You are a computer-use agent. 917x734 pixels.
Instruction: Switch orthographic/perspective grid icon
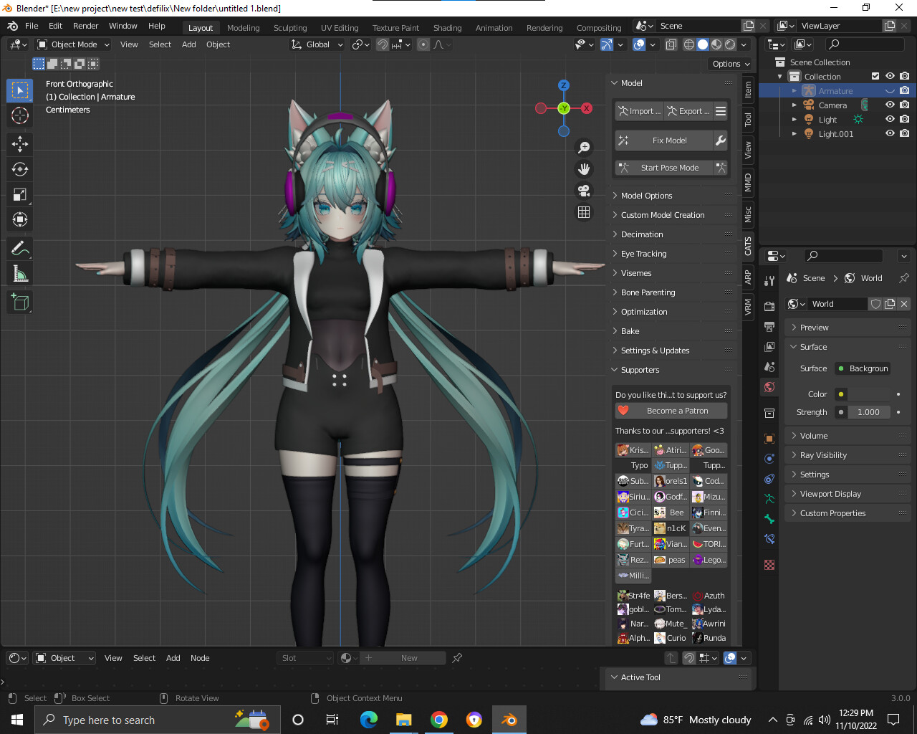[x=585, y=212]
